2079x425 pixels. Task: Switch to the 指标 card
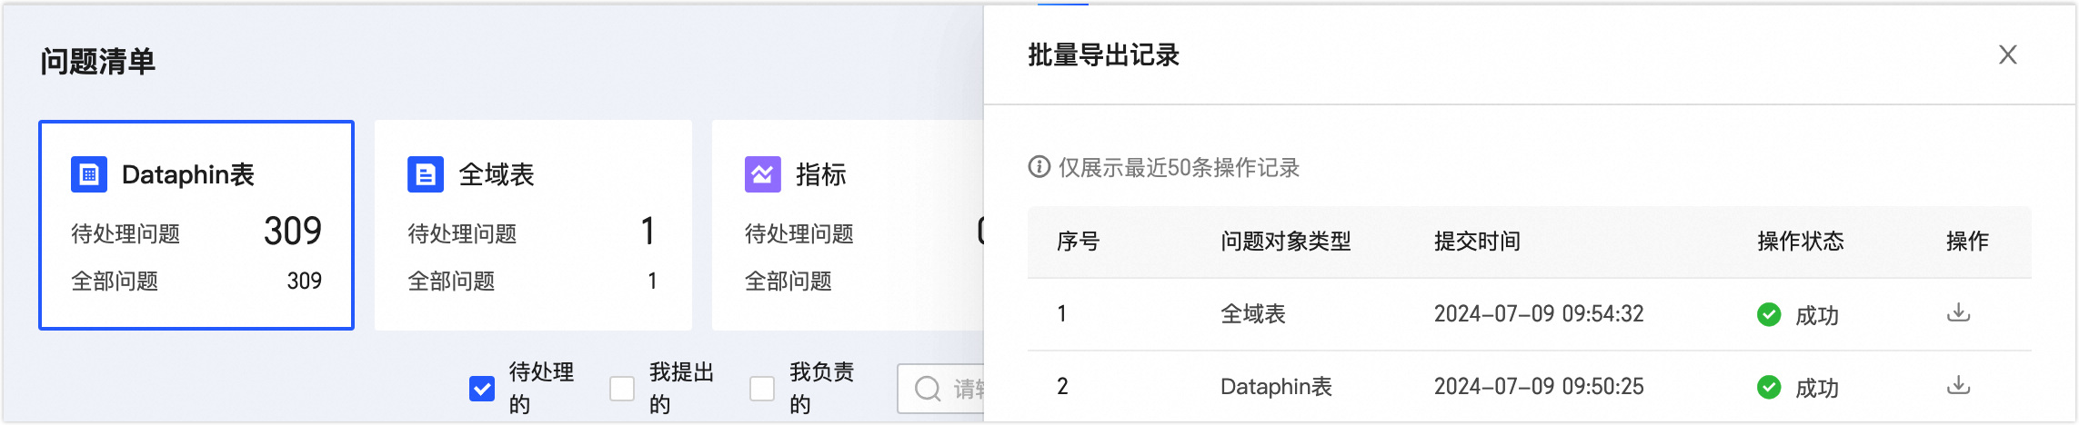point(846,225)
